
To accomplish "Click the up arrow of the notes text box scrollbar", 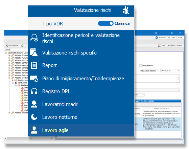I will pyautogui.click(x=178, y=76).
